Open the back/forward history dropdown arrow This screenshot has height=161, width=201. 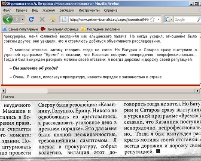click(23, 19)
